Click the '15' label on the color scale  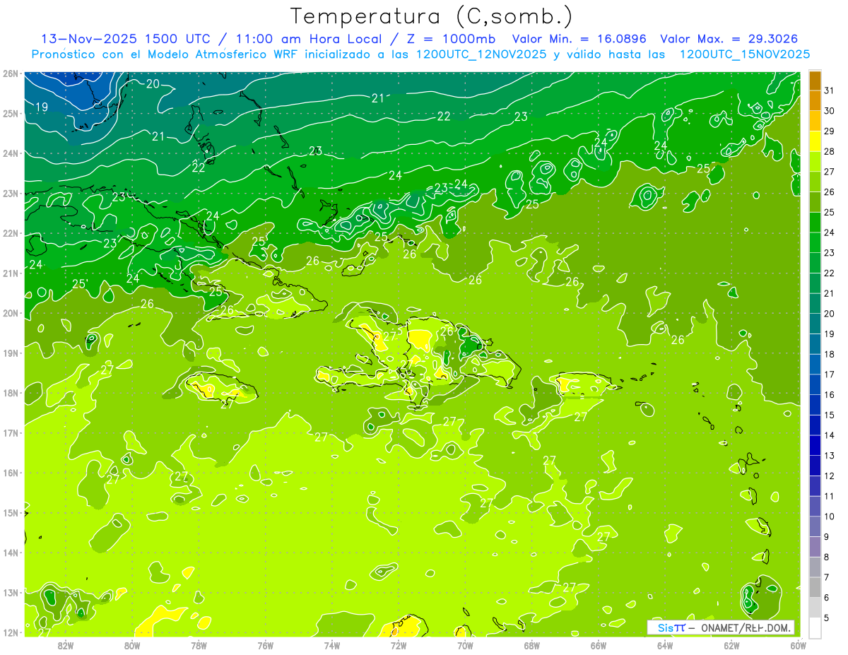click(x=830, y=415)
